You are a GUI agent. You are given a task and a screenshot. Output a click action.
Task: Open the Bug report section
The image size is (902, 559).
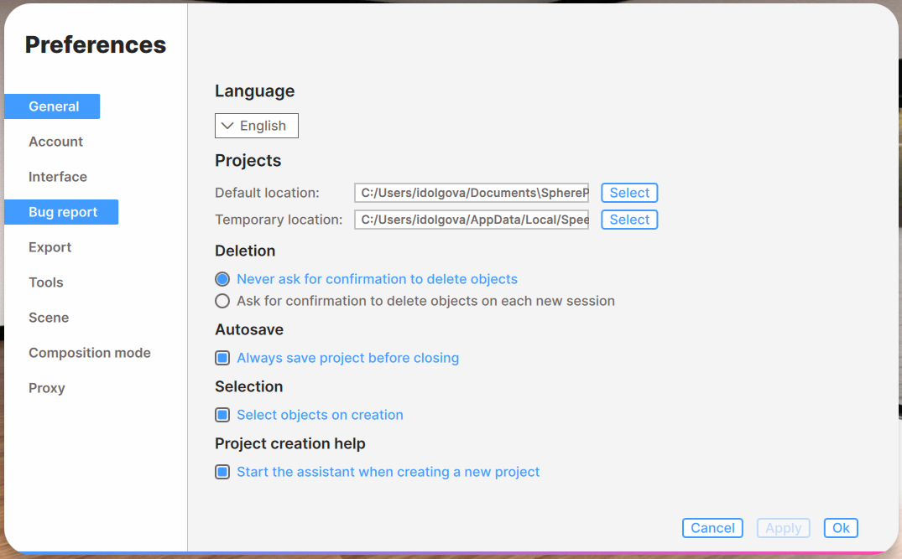(62, 212)
